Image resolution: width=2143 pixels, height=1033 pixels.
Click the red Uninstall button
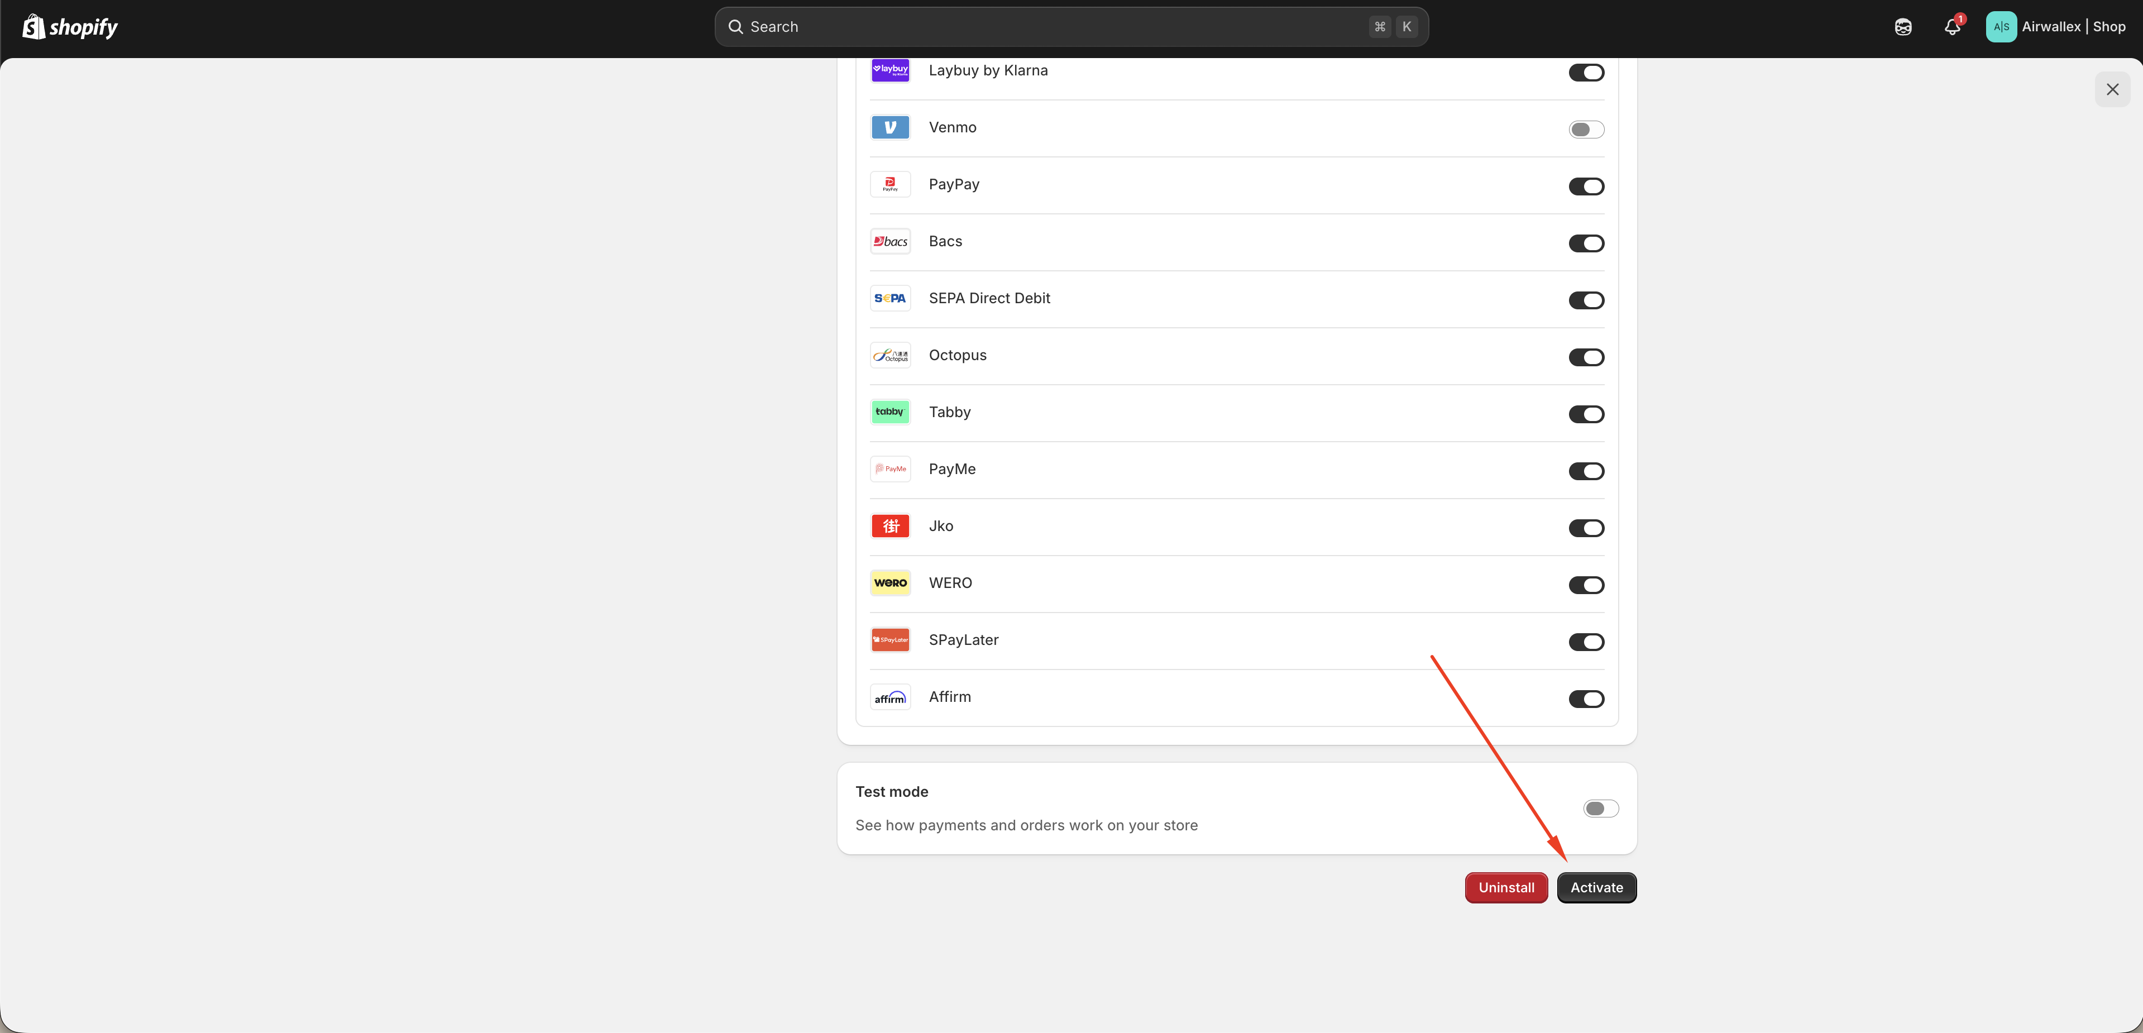tap(1506, 887)
